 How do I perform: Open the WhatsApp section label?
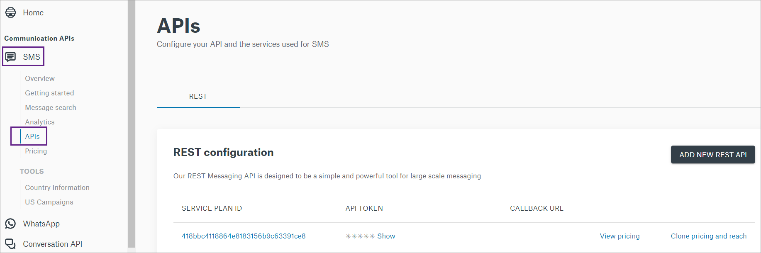tap(41, 224)
